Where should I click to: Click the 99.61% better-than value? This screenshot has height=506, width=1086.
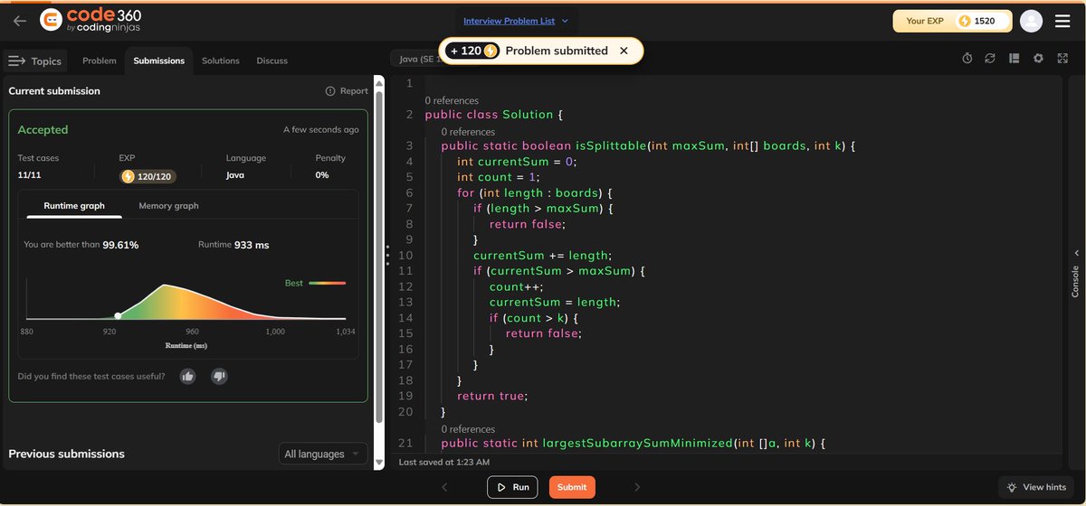(120, 245)
